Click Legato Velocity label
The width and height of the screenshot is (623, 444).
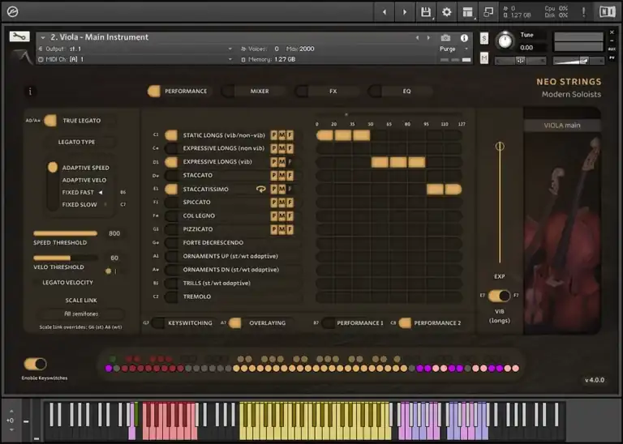[x=67, y=283]
